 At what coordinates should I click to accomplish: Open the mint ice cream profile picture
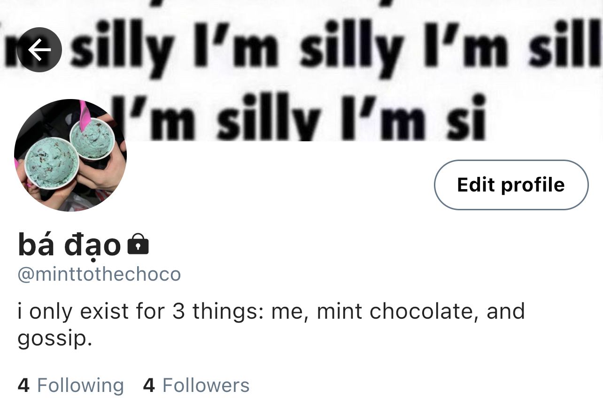[70, 155]
